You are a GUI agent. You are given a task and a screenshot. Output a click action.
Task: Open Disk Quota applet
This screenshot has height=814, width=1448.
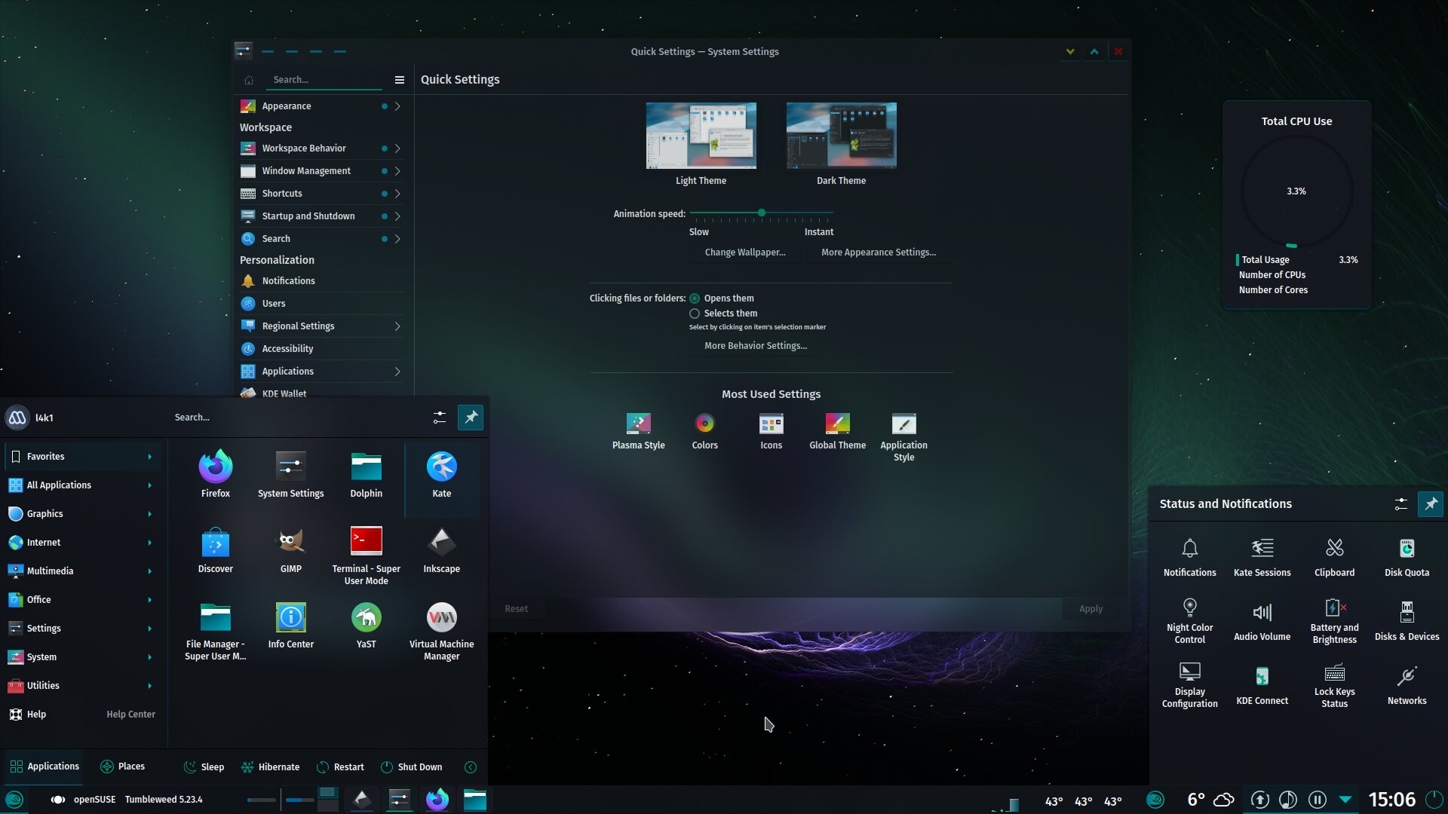(x=1407, y=558)
